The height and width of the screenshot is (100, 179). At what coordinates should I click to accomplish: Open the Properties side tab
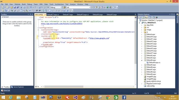178,19
